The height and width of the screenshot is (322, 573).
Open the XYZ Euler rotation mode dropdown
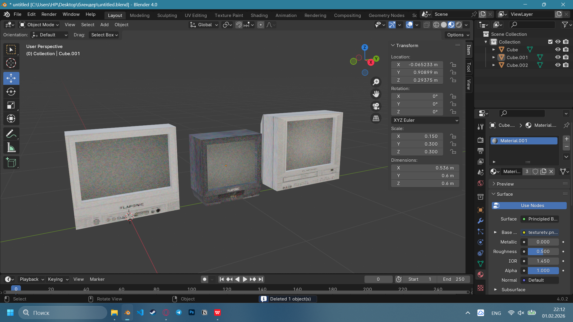click(x=425, y=120)
